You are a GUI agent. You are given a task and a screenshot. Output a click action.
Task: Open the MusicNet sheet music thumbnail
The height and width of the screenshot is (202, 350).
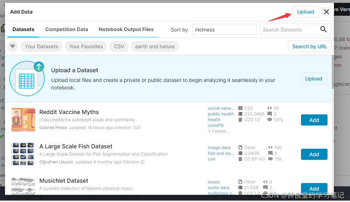coord(23,186)
